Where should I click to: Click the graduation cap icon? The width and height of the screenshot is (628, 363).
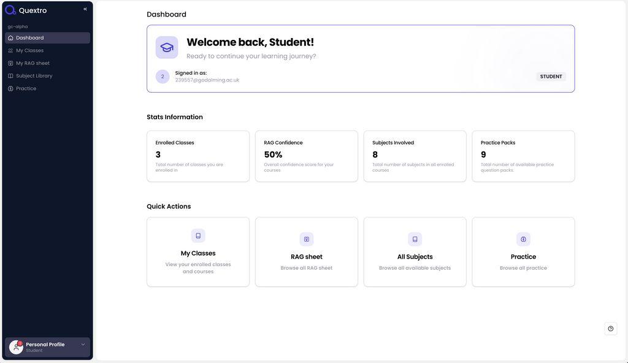[x=167, y=47]
